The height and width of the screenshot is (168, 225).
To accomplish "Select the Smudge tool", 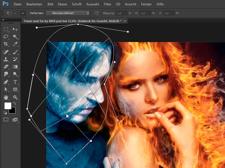I will point(6,74).
